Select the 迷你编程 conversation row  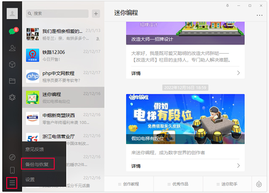(63, 97)
